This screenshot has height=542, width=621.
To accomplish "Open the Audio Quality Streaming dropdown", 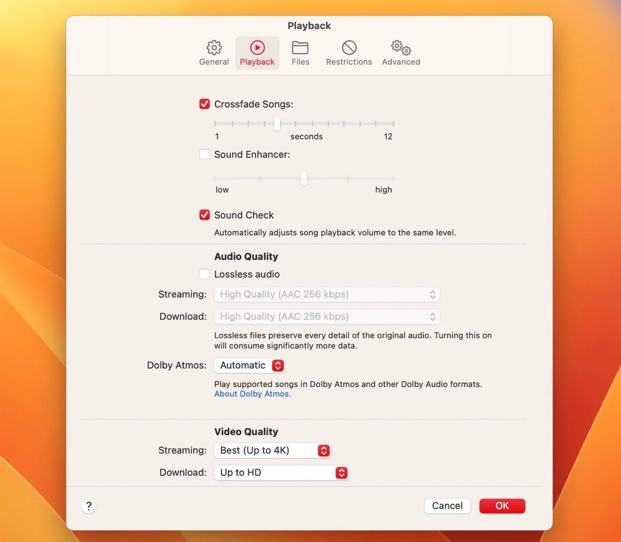I will coord(327,294).
